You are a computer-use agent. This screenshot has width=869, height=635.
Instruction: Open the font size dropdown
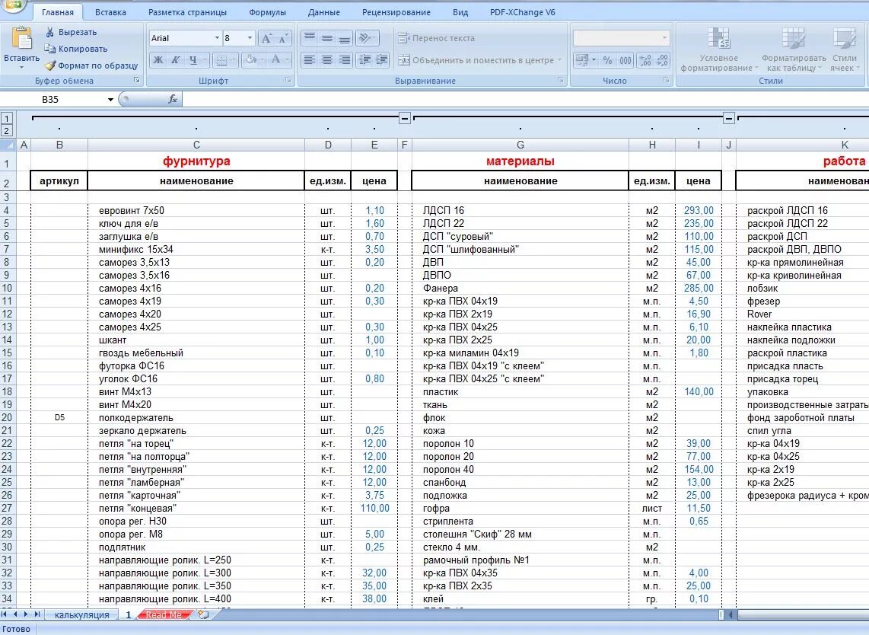(250, 38)
